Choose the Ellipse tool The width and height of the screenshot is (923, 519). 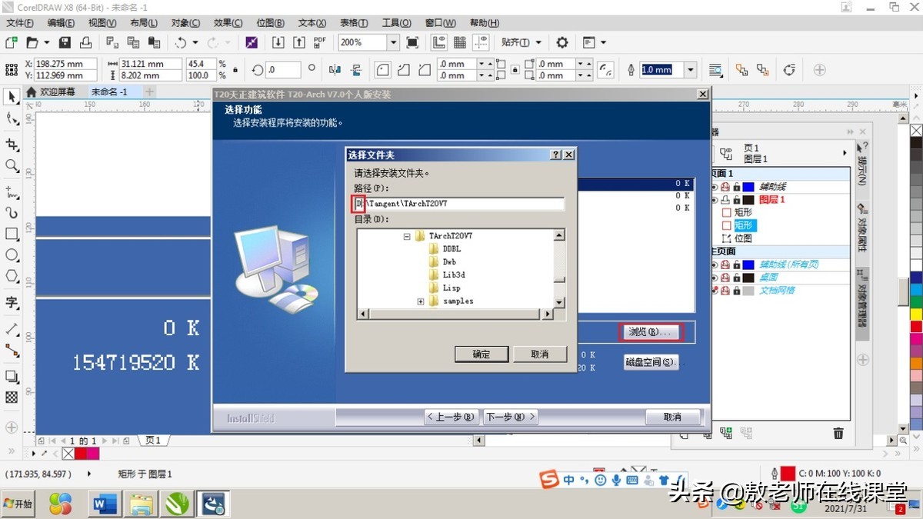[10, 256]
